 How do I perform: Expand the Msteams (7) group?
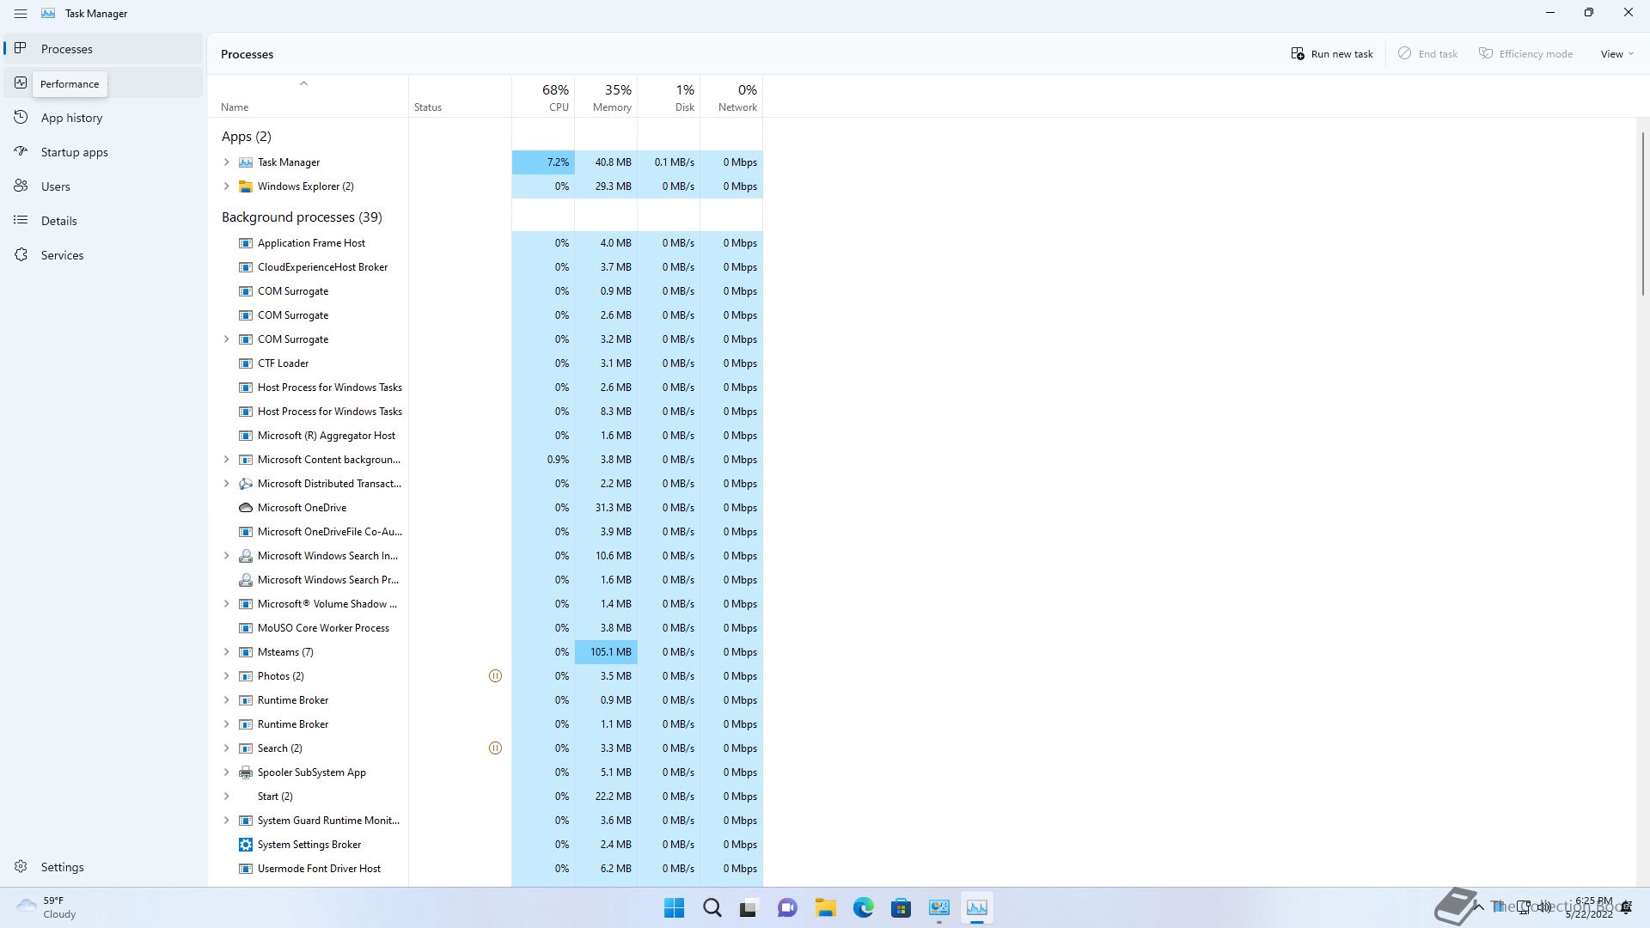pos(227,652)
